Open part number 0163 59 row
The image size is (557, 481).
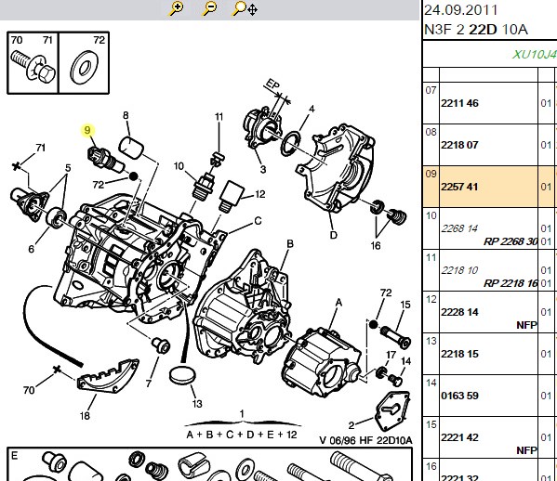(459, 396)
